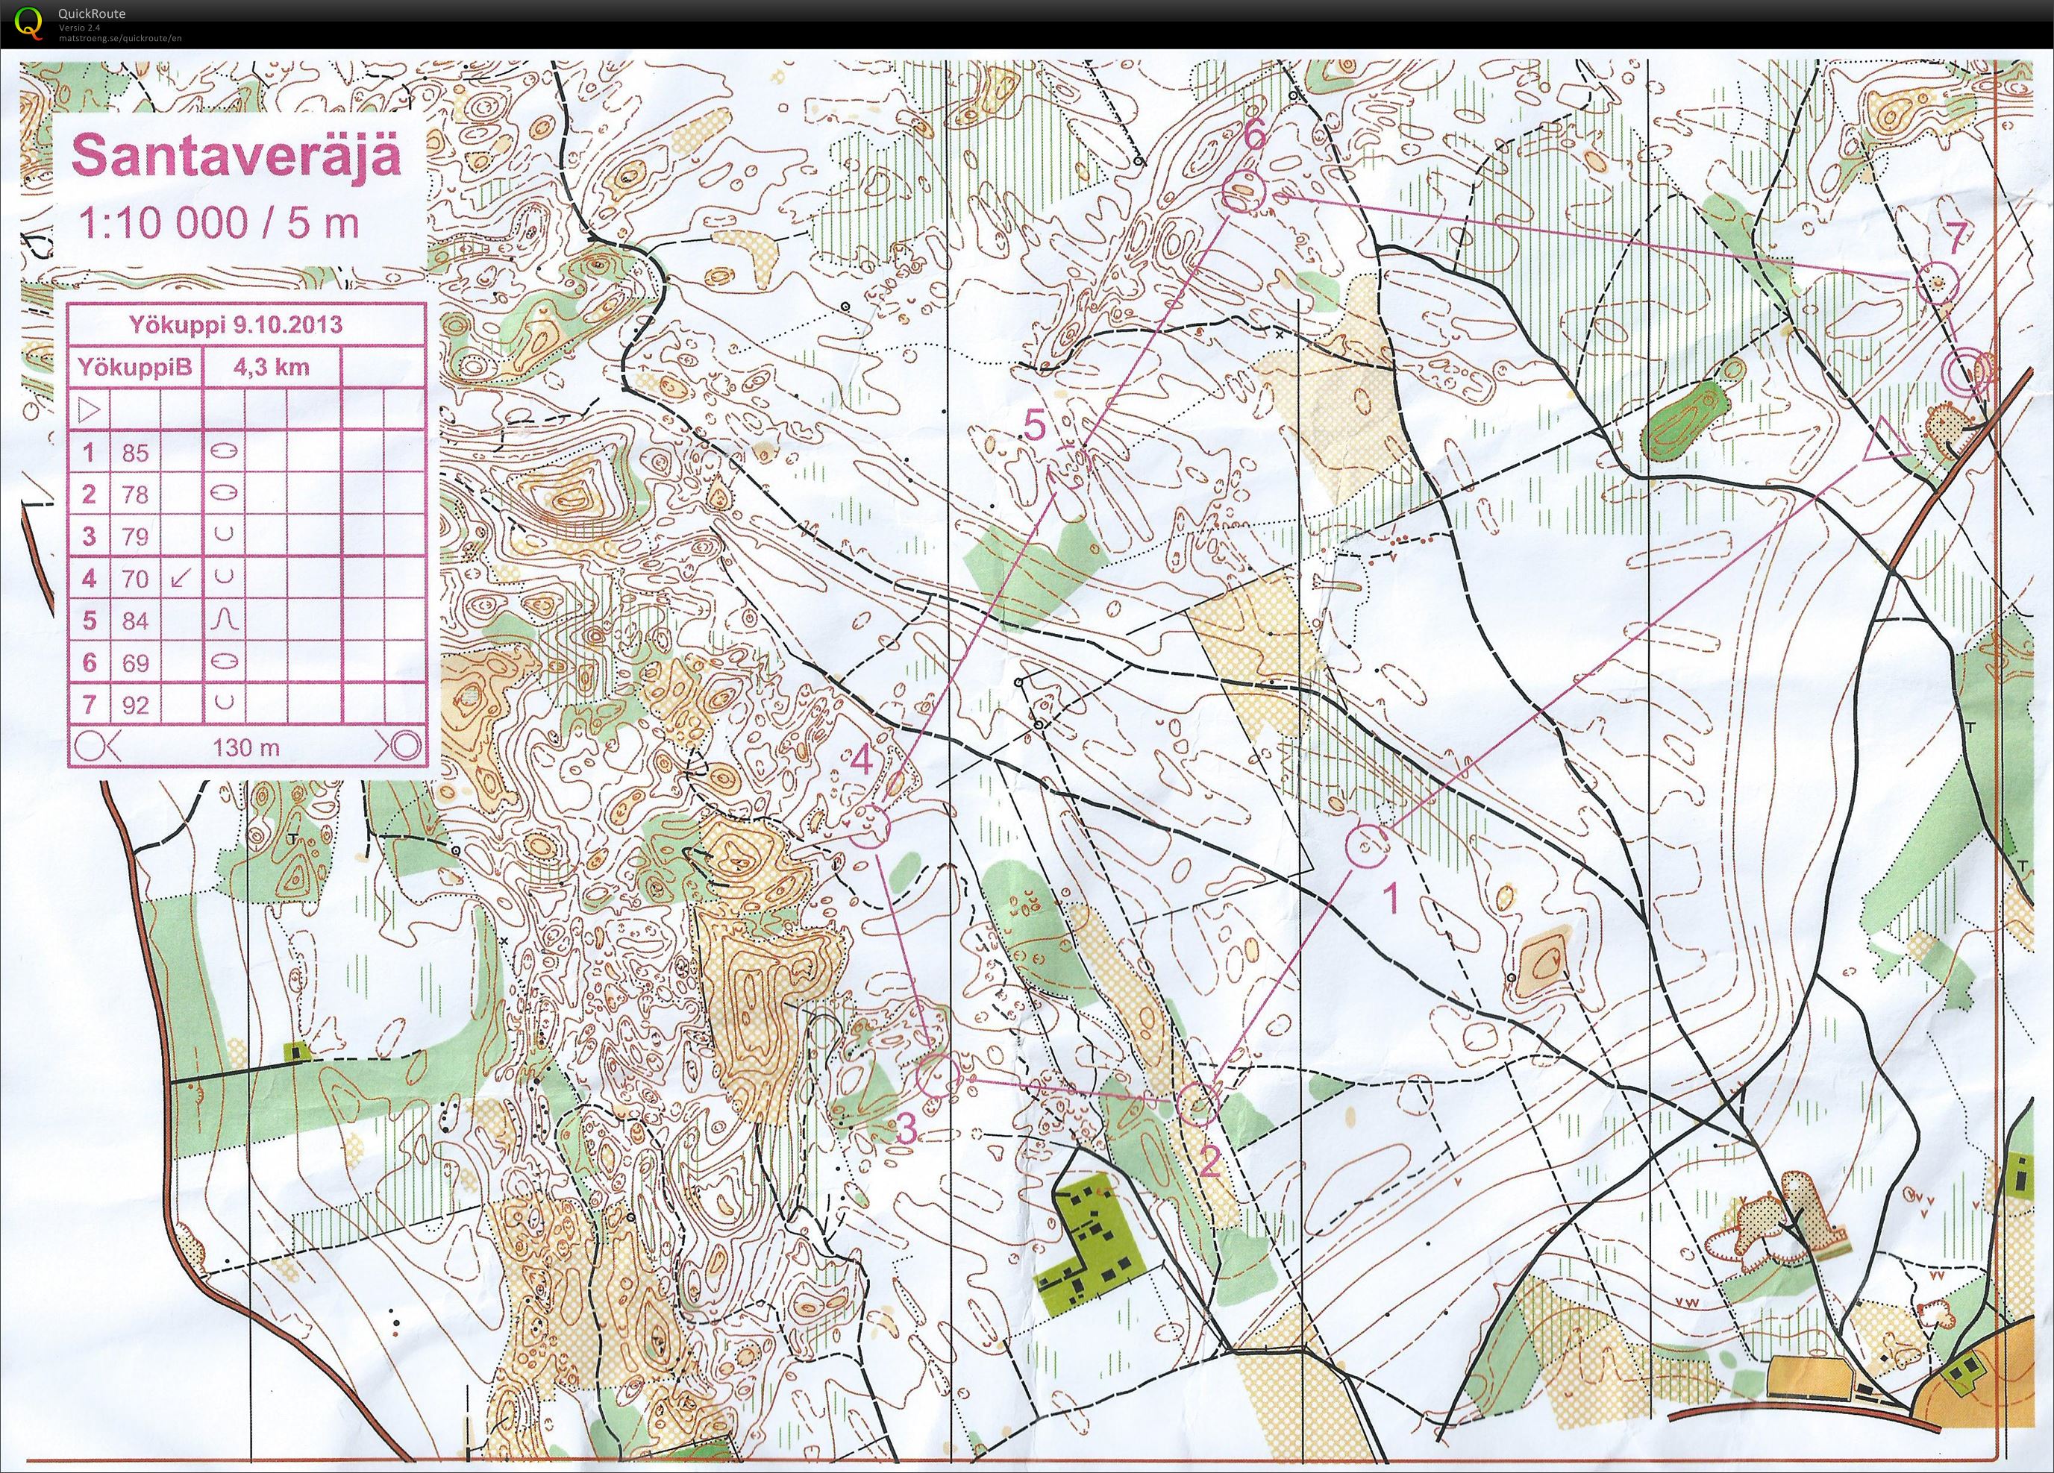This screenshot has width=2054, height=1473.
Task: Click the southwest arrow in row 4
Action: point(181,577)
